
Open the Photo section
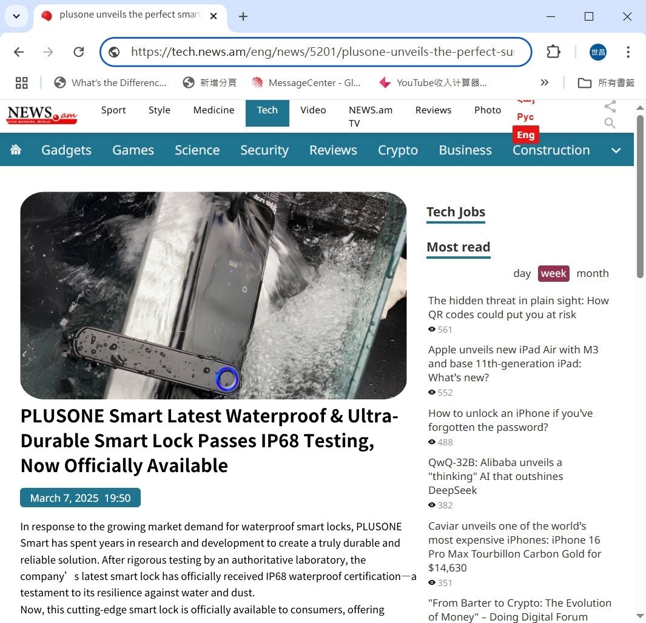tap(488, 110)
